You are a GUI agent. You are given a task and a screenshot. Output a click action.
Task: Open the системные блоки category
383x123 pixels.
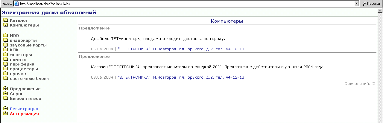(x=29, y=79)
